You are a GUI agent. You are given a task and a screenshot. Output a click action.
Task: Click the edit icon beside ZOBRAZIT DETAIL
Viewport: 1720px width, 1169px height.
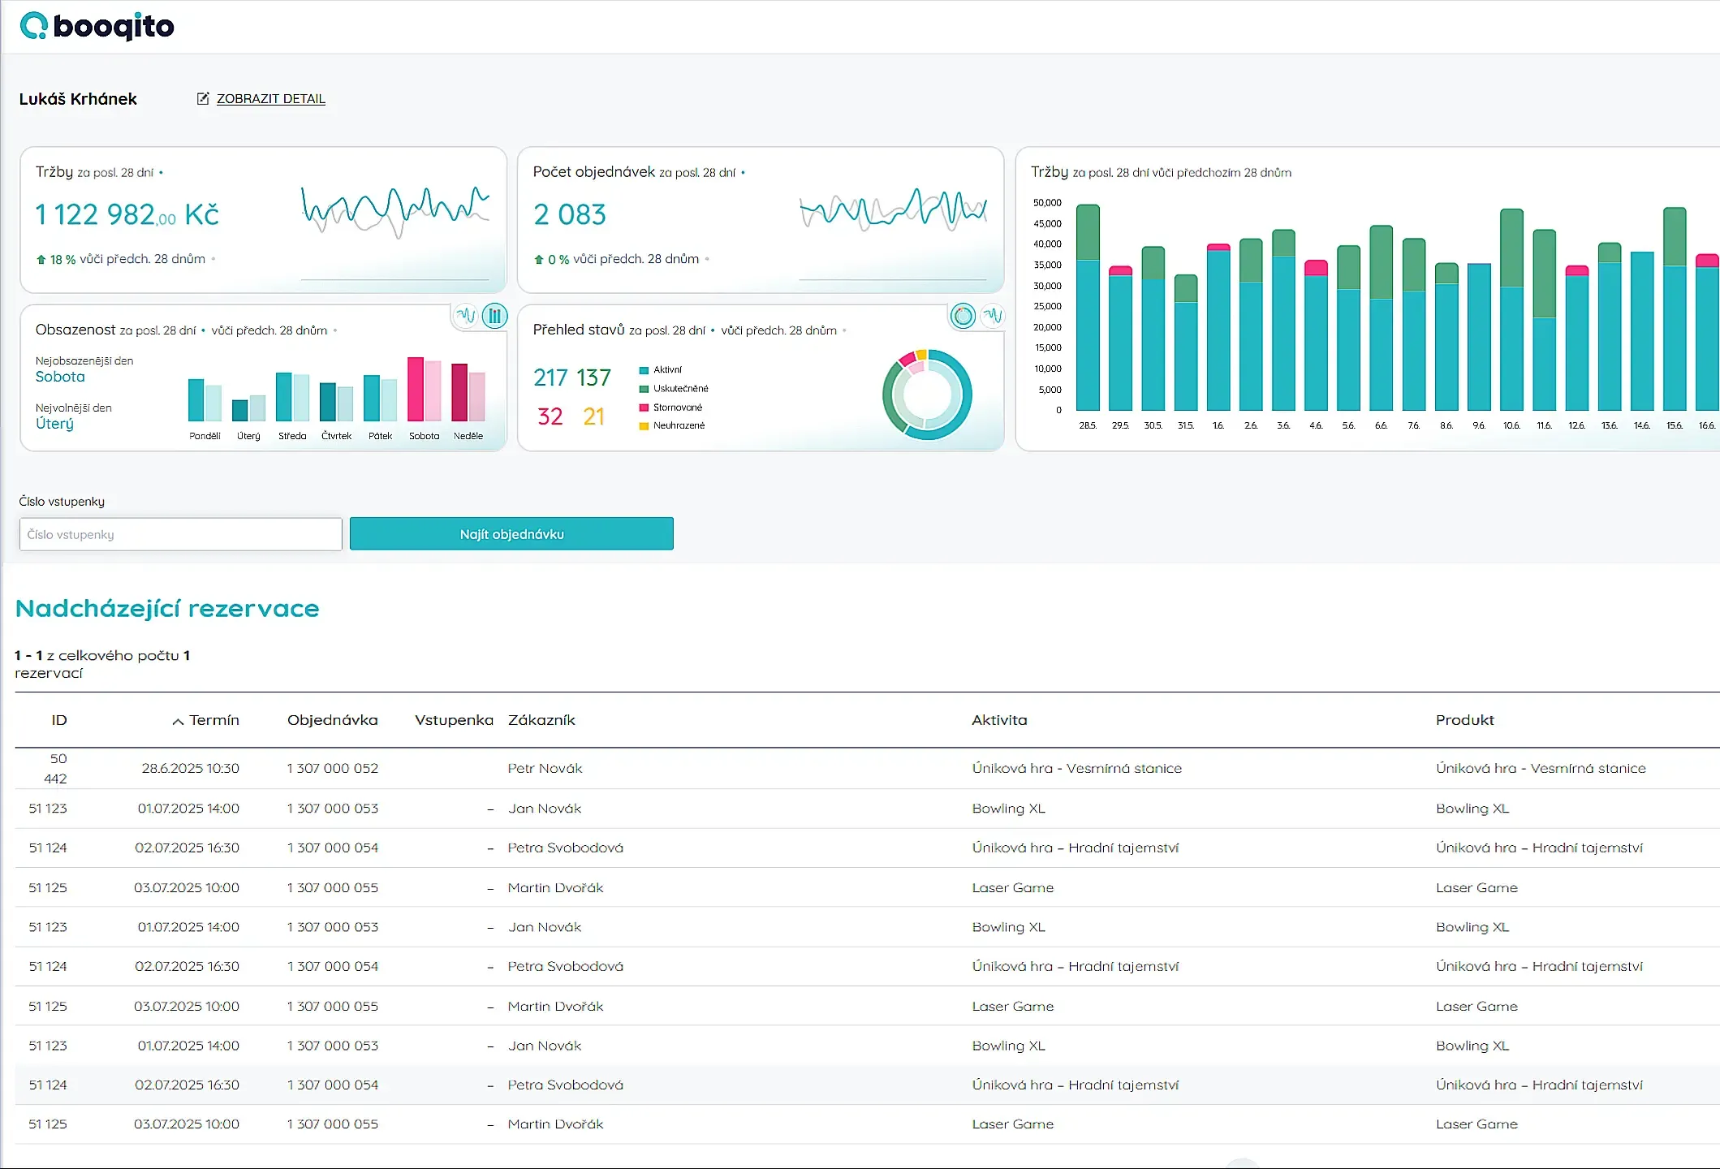point(203,98)
